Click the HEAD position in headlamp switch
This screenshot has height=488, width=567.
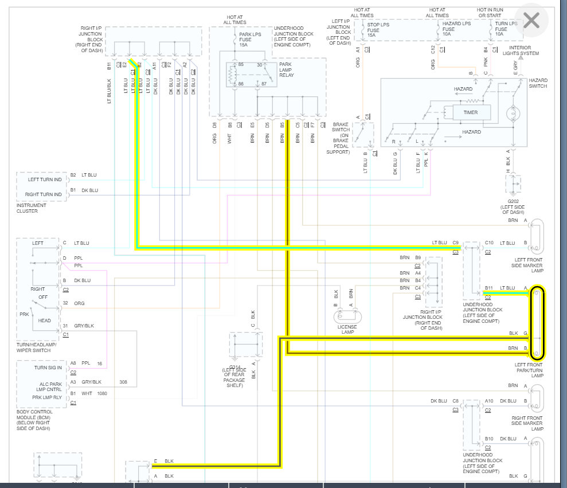tap(45, 321)
